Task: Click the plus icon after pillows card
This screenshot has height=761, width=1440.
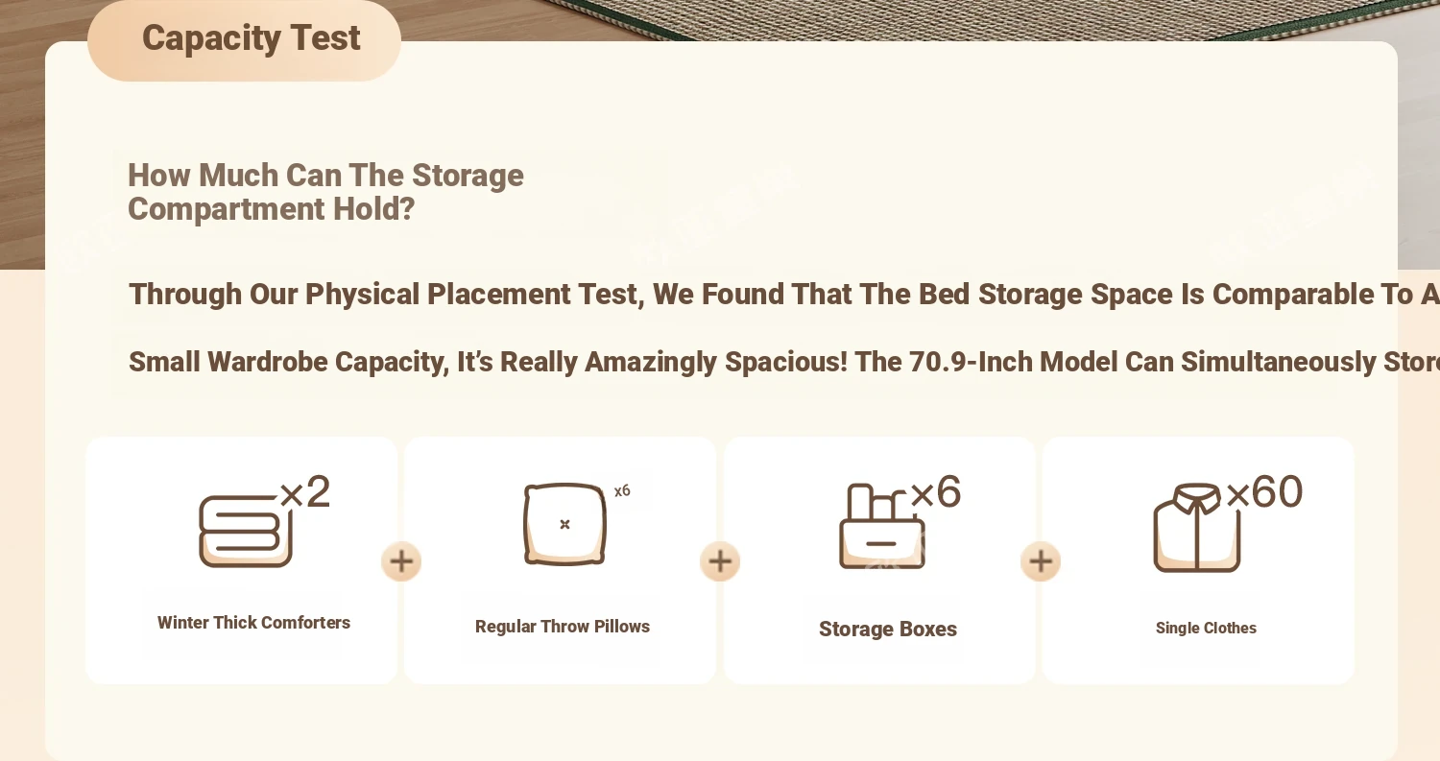Action: point(720,561)
